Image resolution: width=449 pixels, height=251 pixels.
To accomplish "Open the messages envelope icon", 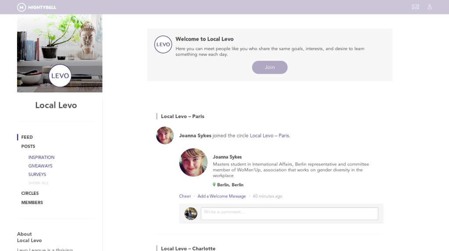I will pos(415,7).
